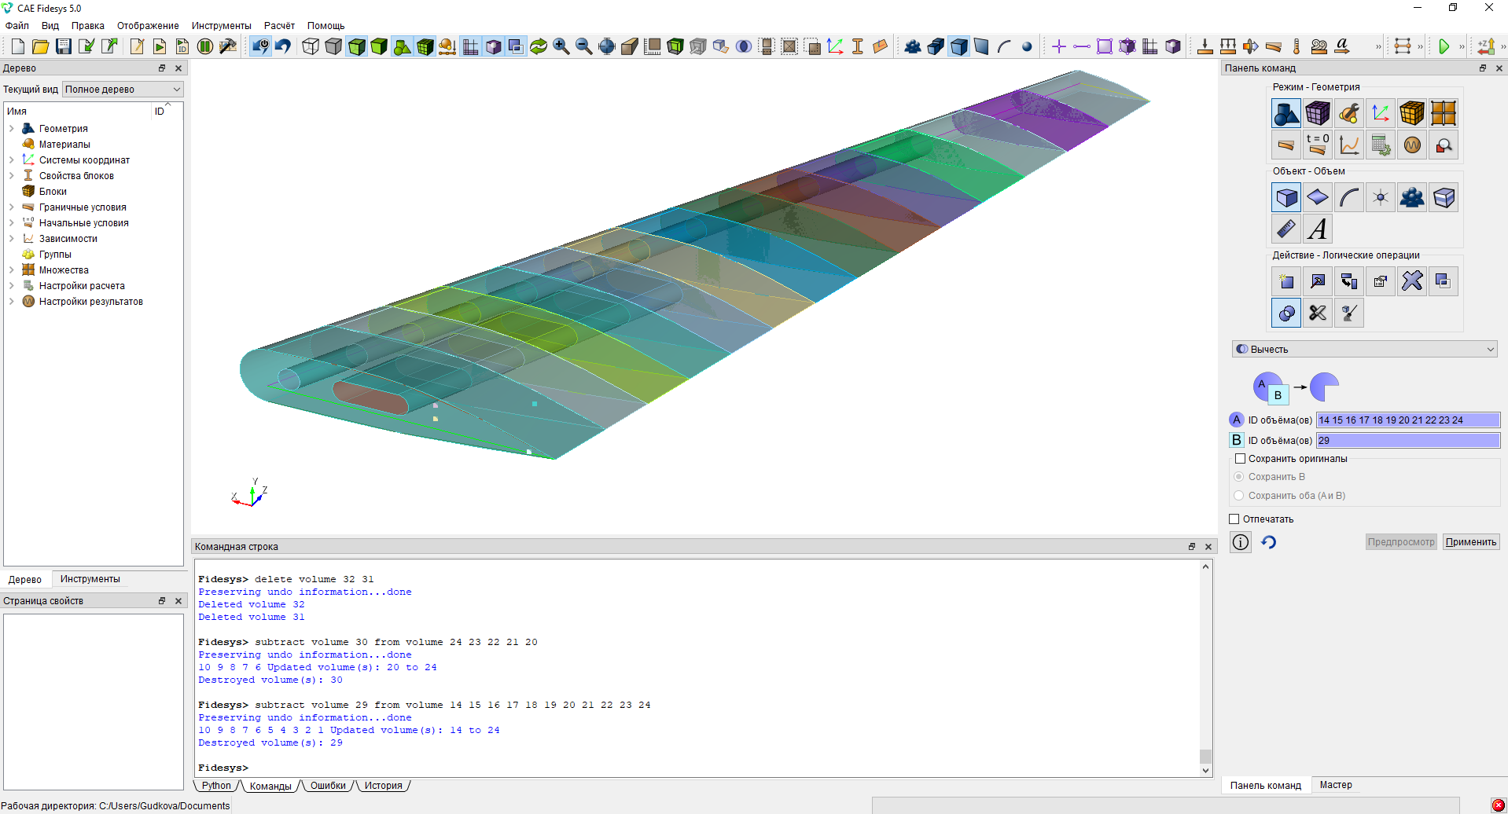
Task: Open the Отображение menu
Action: coord(148,26)
